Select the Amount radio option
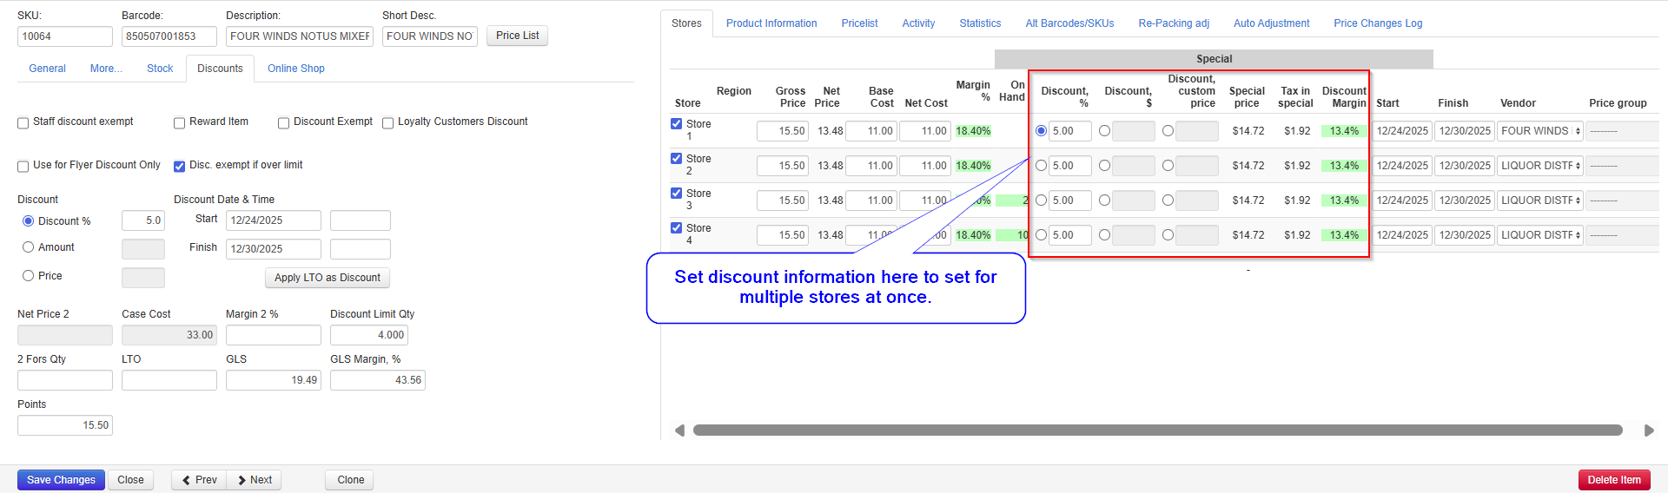 pyautogui.click(x=29, y=247)
